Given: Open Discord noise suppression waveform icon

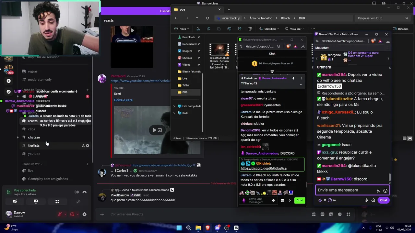Looking at the screenshot, I should [x=77, y=192].
